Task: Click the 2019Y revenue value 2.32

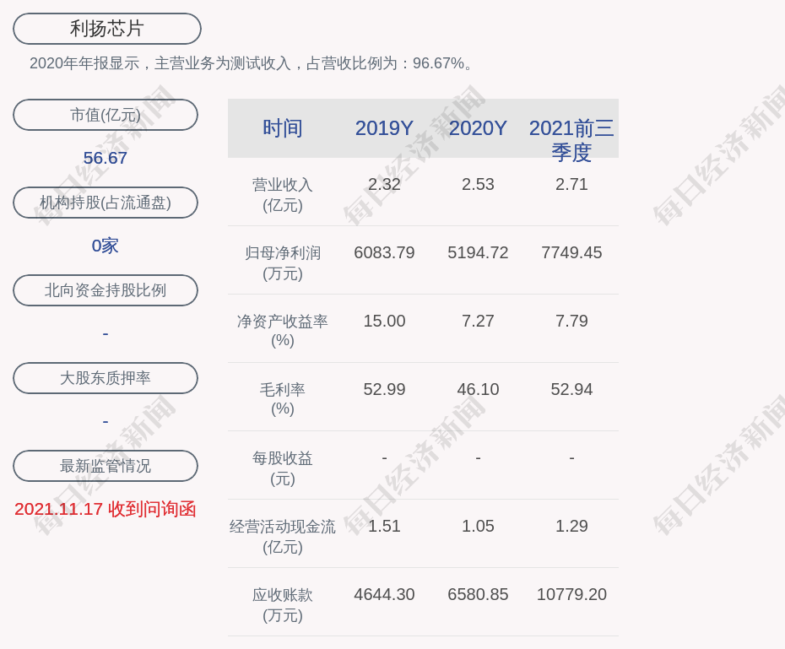Action: click(x=385, y=184)
